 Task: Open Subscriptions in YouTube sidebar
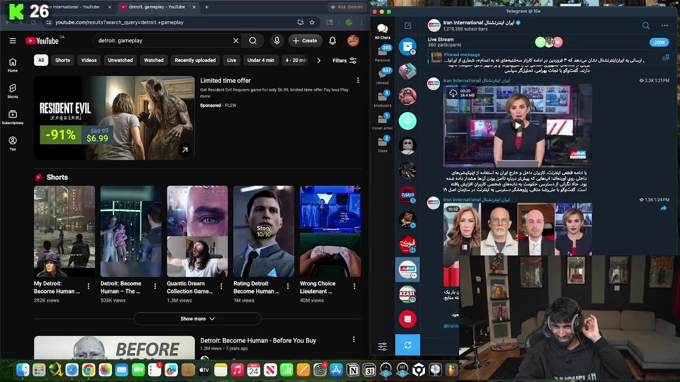pos(13,118)
